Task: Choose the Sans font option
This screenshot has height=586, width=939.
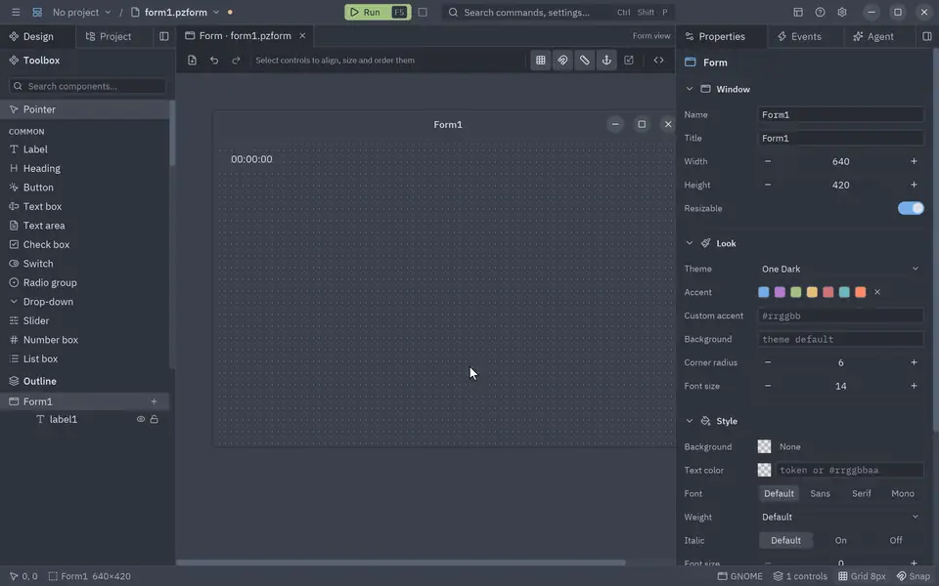Action: click(820, 493)
